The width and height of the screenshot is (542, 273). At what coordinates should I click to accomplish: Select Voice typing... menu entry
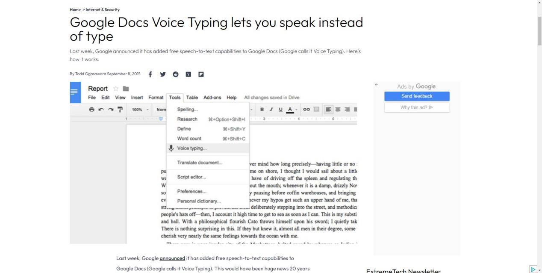(208, 148)
